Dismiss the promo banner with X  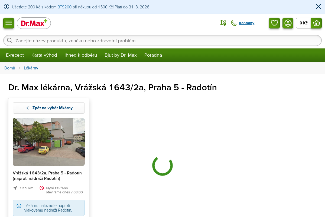318,7
